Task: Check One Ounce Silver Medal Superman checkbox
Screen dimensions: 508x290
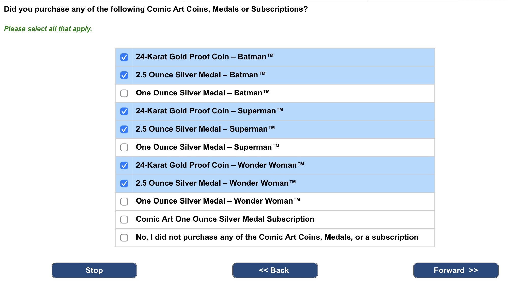Action: [124, 148]
